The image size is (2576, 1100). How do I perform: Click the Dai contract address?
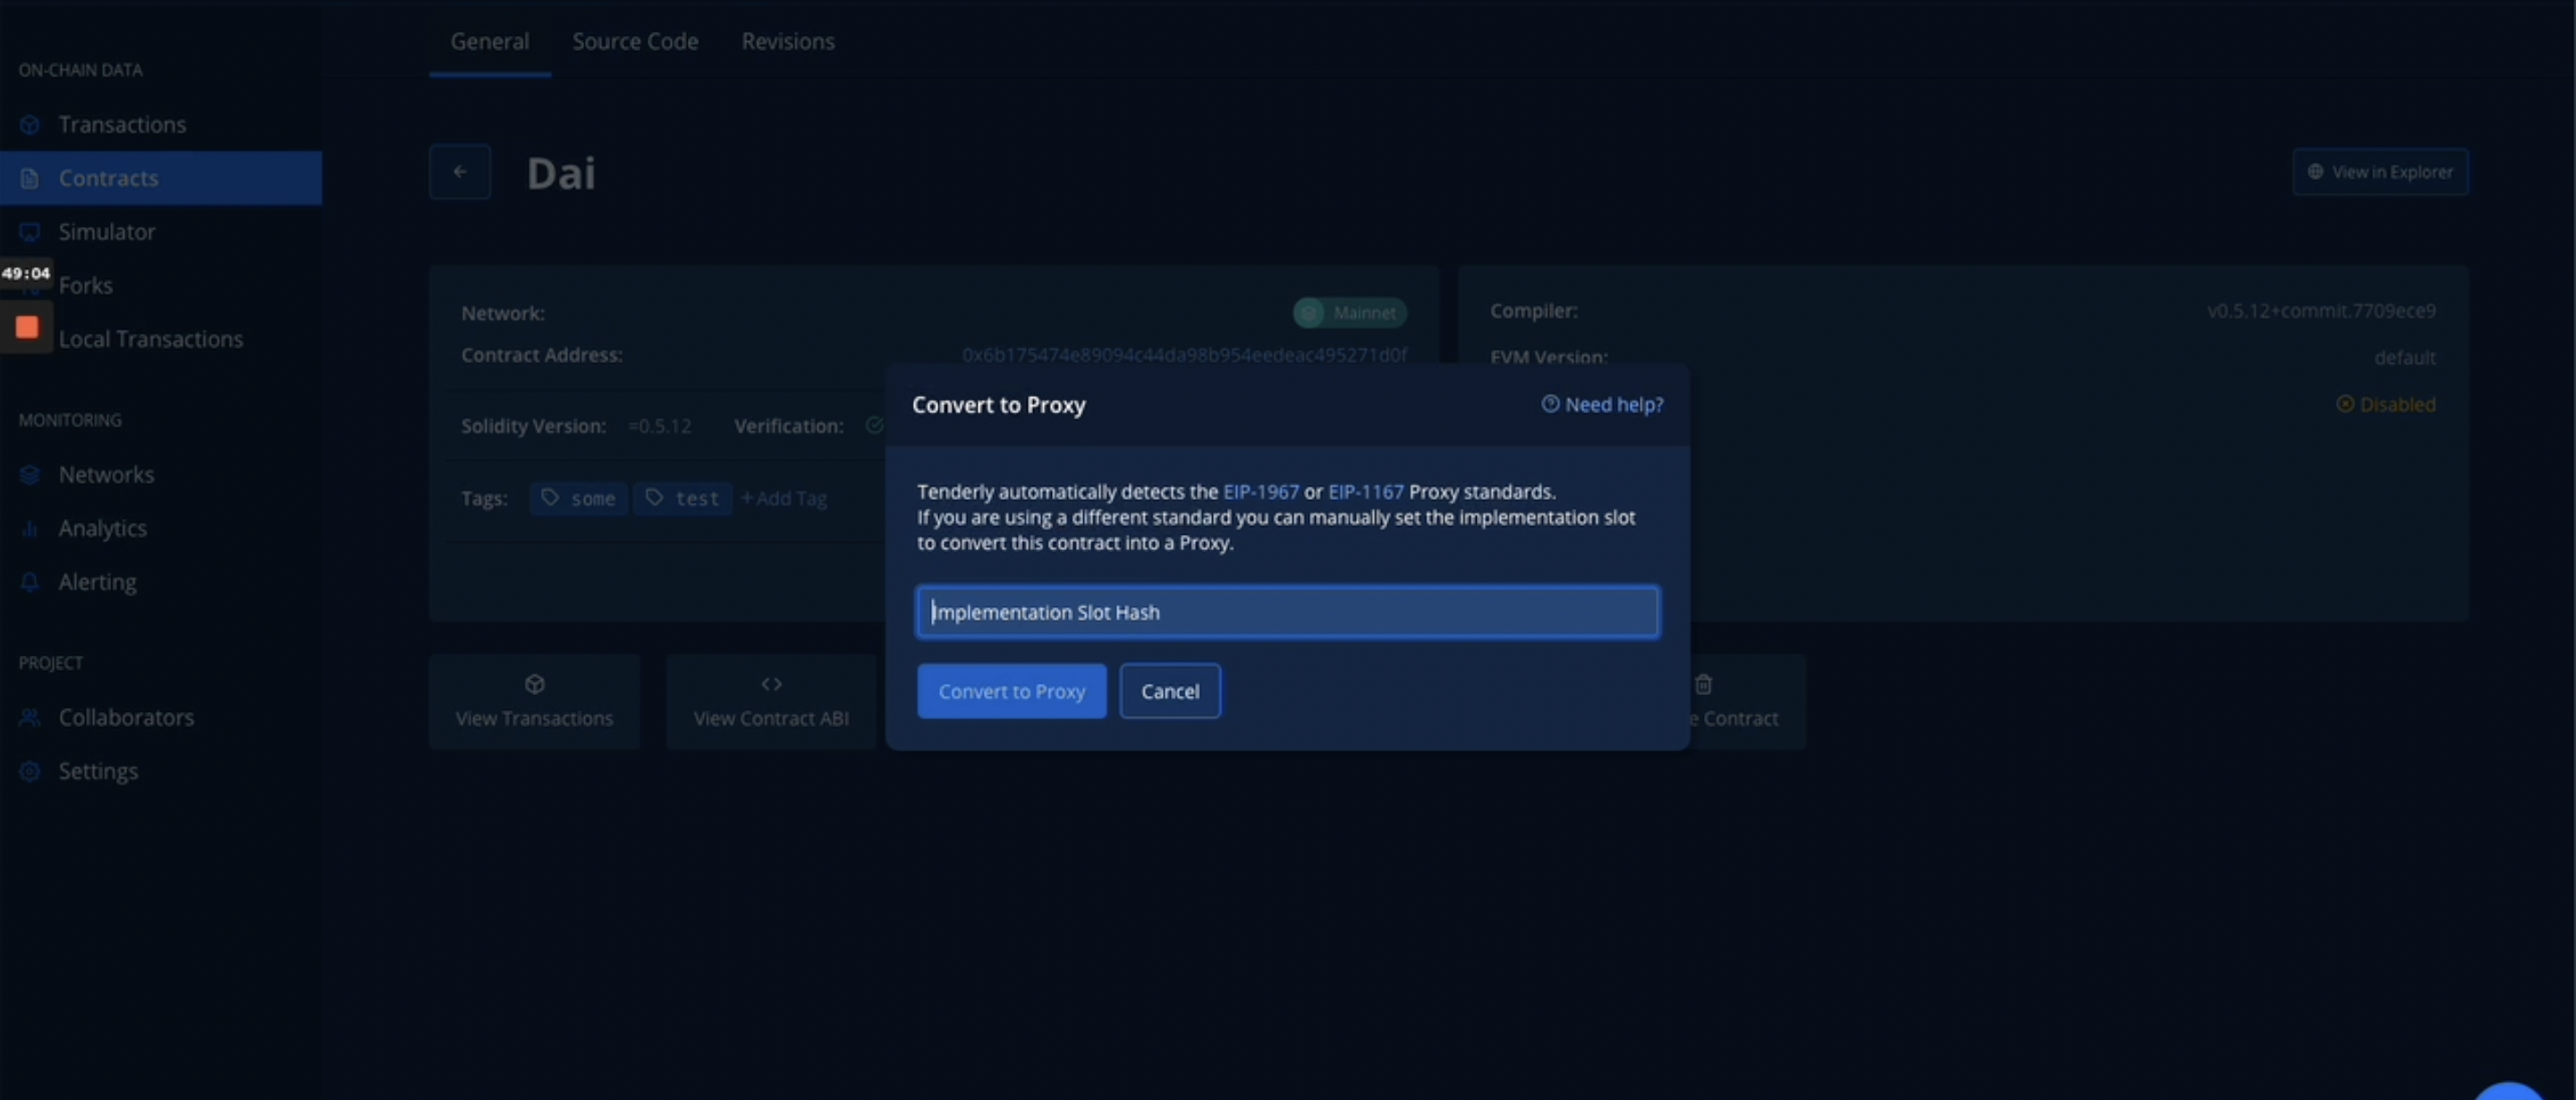pyautogui.click(x=1184, y=355)
